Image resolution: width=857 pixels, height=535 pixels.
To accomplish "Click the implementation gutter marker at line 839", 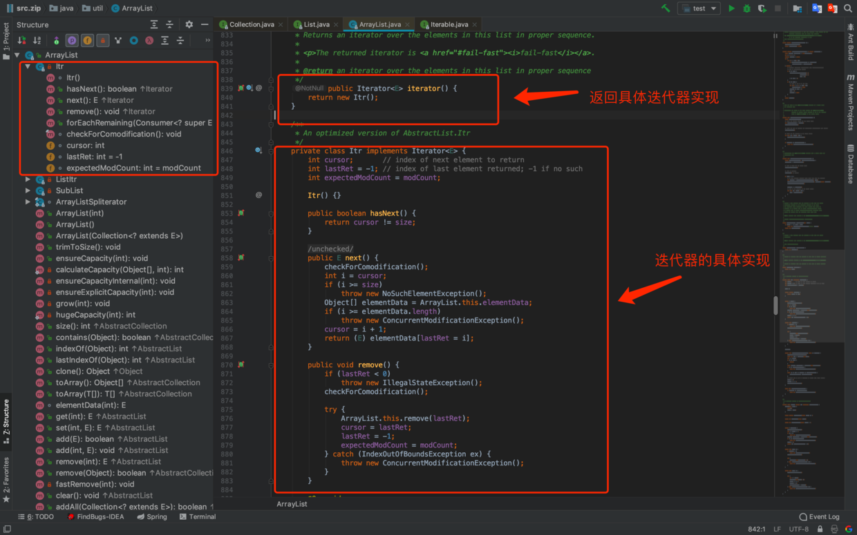I will click(x=241, y=88).
